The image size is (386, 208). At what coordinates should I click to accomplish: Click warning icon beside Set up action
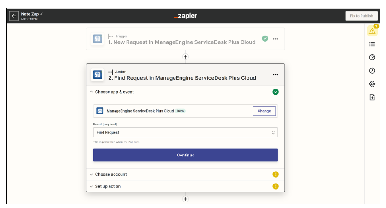[276, 186]
